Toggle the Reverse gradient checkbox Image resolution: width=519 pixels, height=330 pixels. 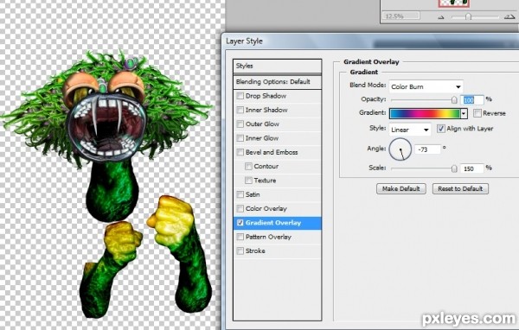477,113
